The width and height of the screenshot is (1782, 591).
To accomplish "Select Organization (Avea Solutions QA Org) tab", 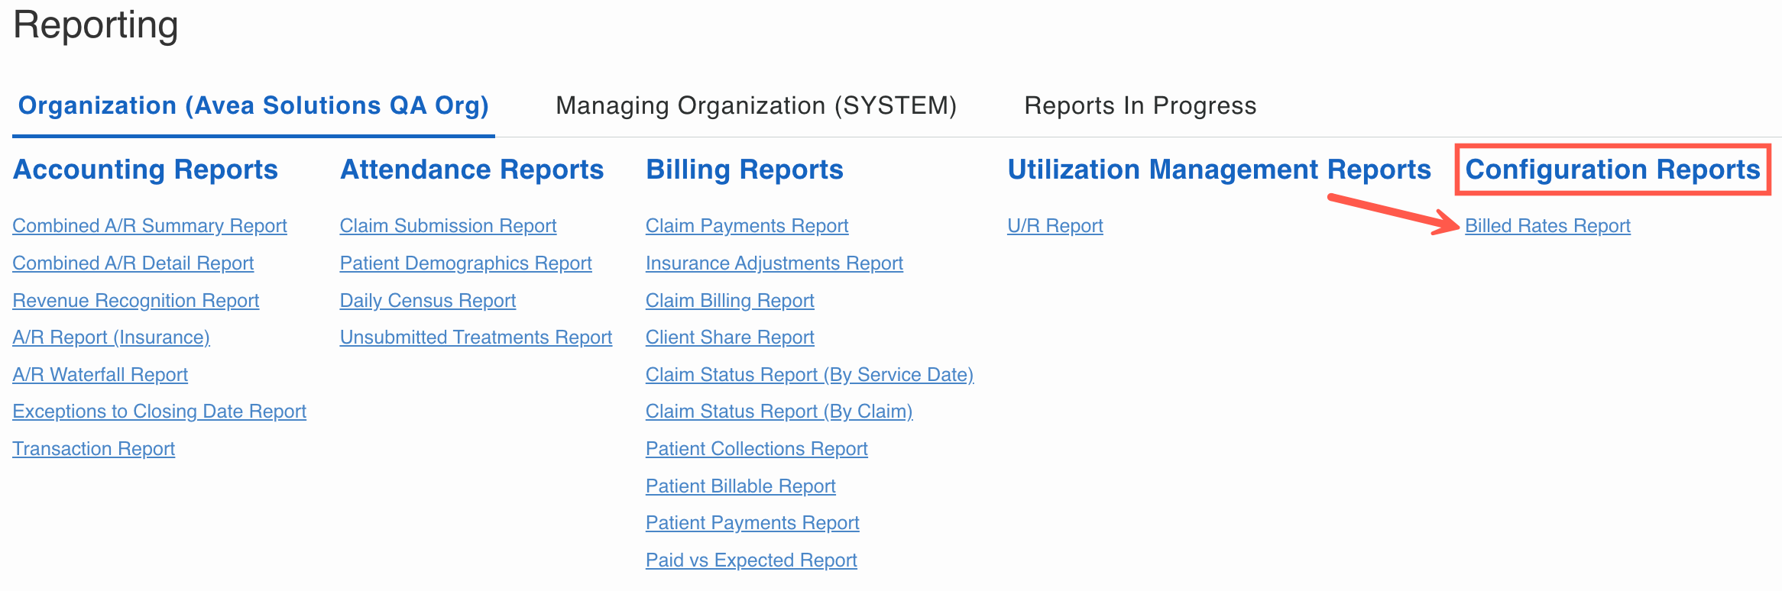I will point(253,105).
